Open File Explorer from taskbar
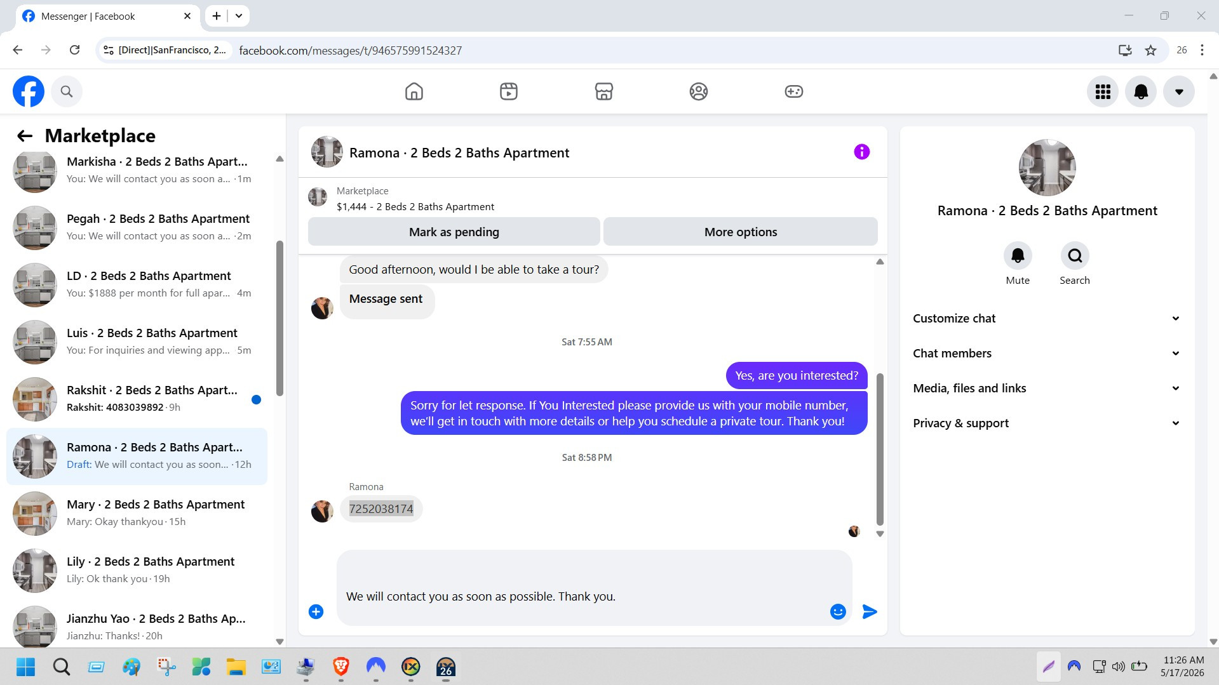This screenshot has width=1219, height=685. tap(236, 667)
